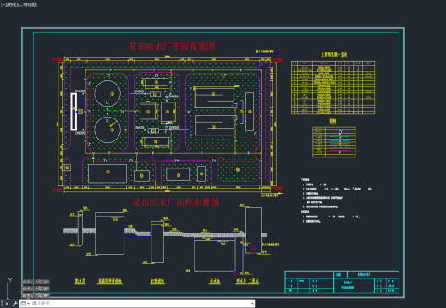
Task: Open the viewport controls [-] menu
Action: coord(3,4)
